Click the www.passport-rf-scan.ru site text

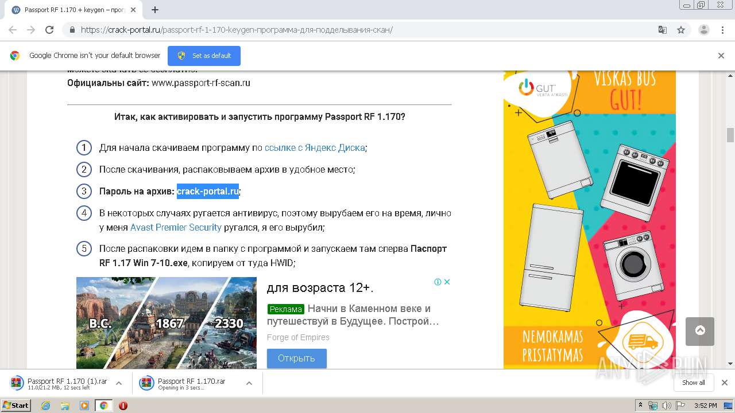[x=201, y=83]
